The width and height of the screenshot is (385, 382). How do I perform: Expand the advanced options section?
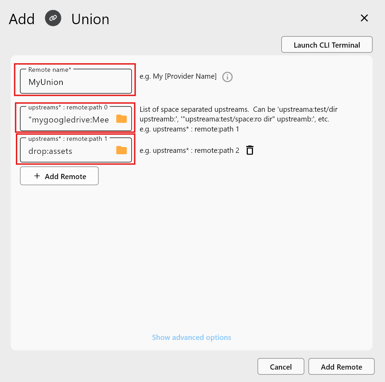(x=191, y=337)
